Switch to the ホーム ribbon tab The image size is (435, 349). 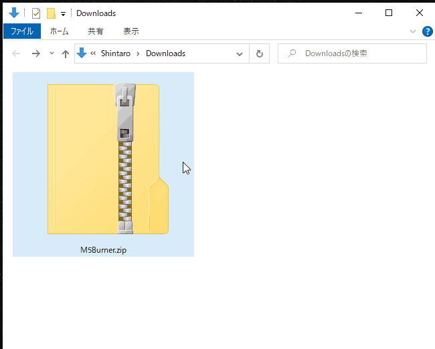tap(59, 31)
